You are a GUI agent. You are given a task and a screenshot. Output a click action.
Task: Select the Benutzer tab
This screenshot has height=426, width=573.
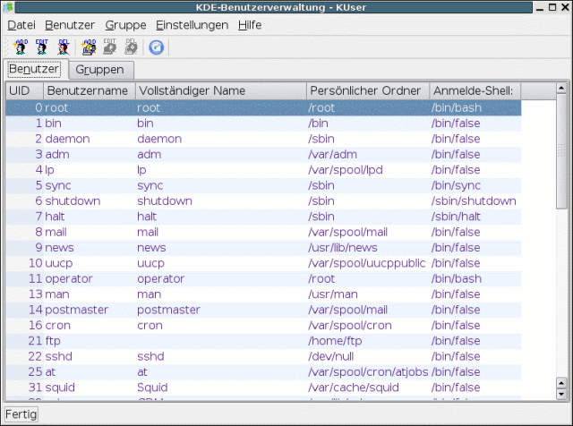click(x=34, y=68)
